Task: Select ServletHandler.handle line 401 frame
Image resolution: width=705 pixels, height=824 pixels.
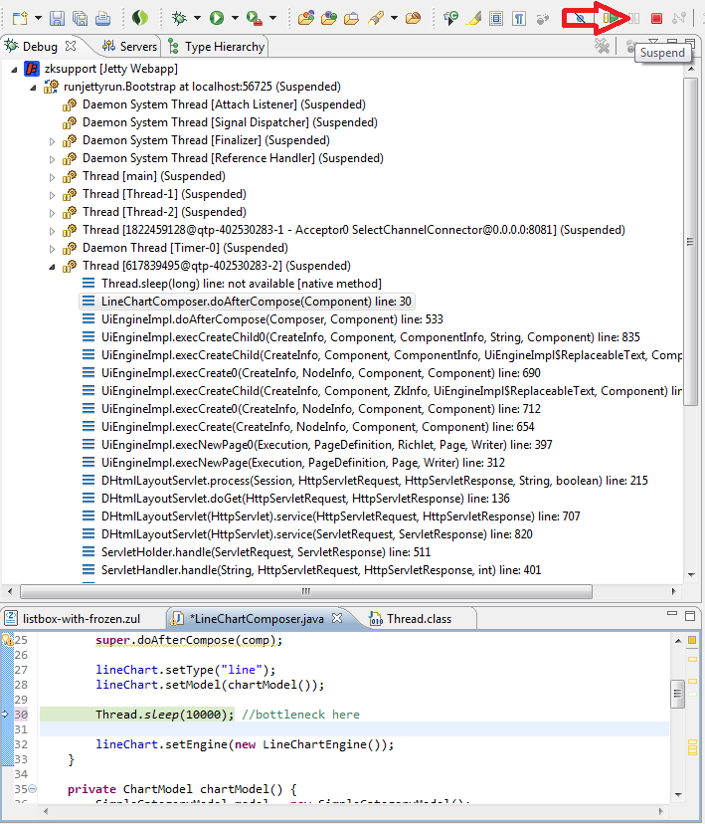Action: click(321, 569)
